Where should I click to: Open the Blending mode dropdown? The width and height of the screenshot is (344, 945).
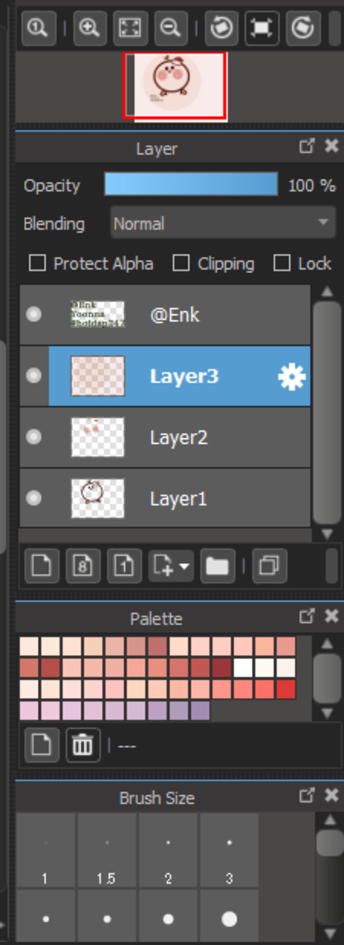click(223, 222)
